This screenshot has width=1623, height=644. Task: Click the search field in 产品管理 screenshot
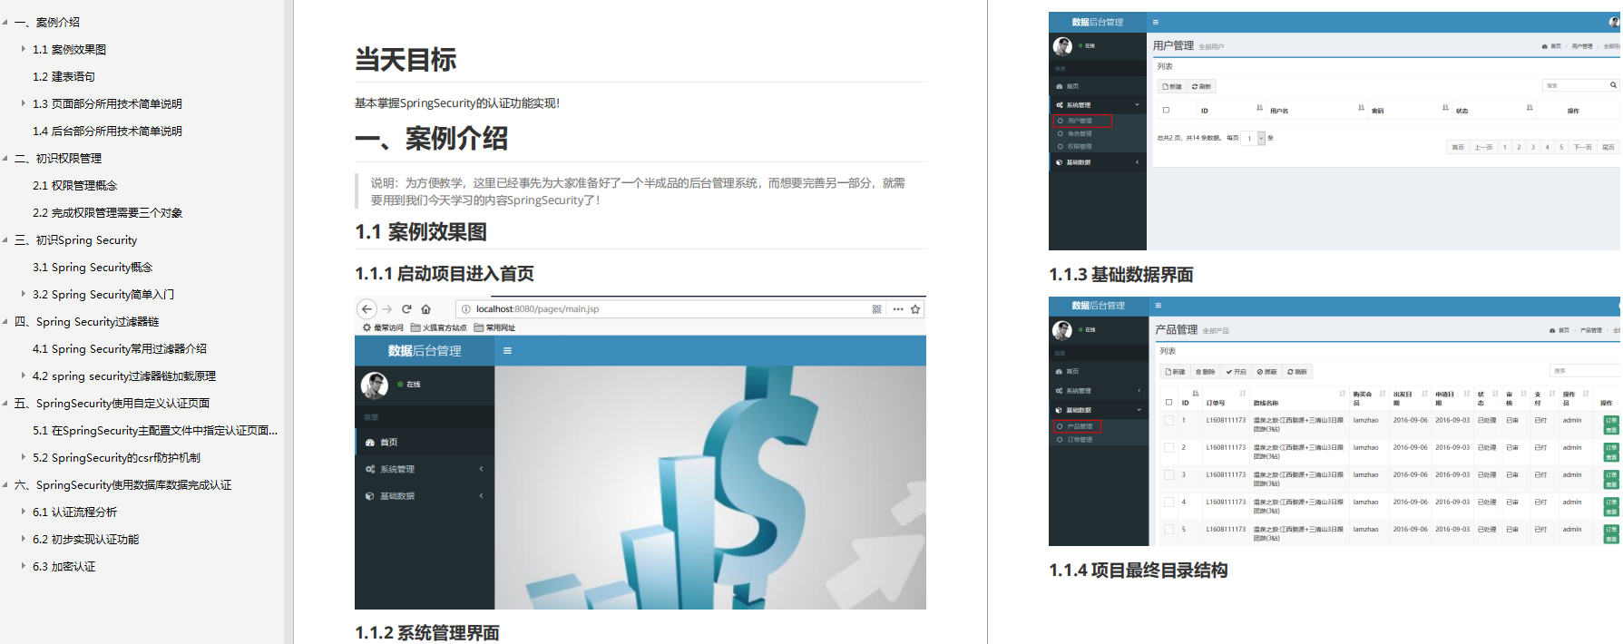click(1585, 371)
